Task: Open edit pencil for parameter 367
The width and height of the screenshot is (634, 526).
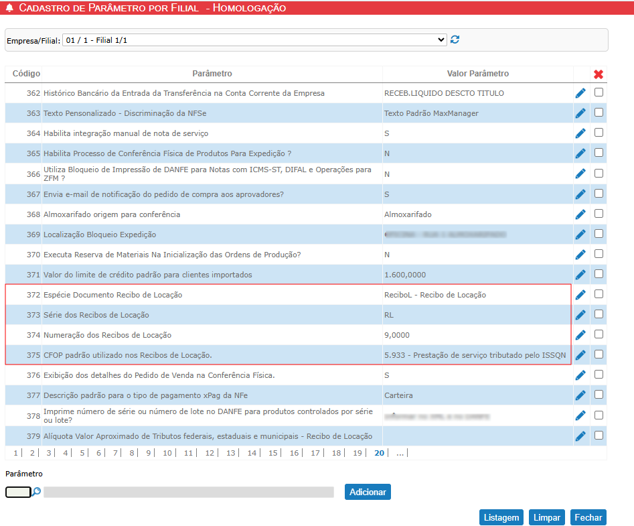Action: click(x=580, y=194)
